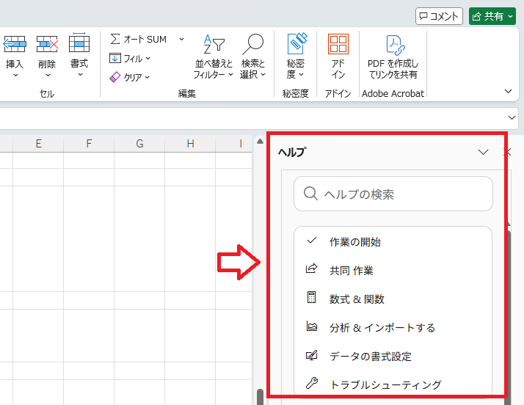
Task: Click the checkmark icon beside 作業の開始
Action: (x=311, y=240)
